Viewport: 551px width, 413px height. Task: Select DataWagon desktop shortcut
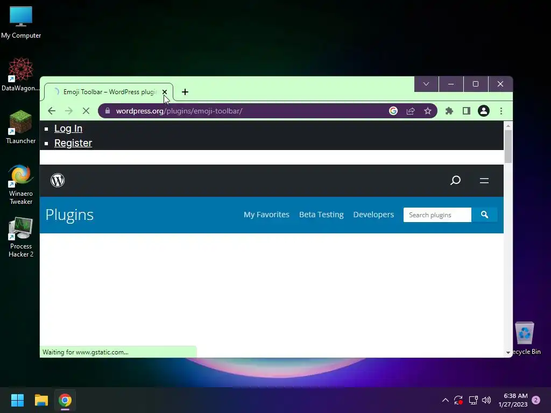coord(20,75)
